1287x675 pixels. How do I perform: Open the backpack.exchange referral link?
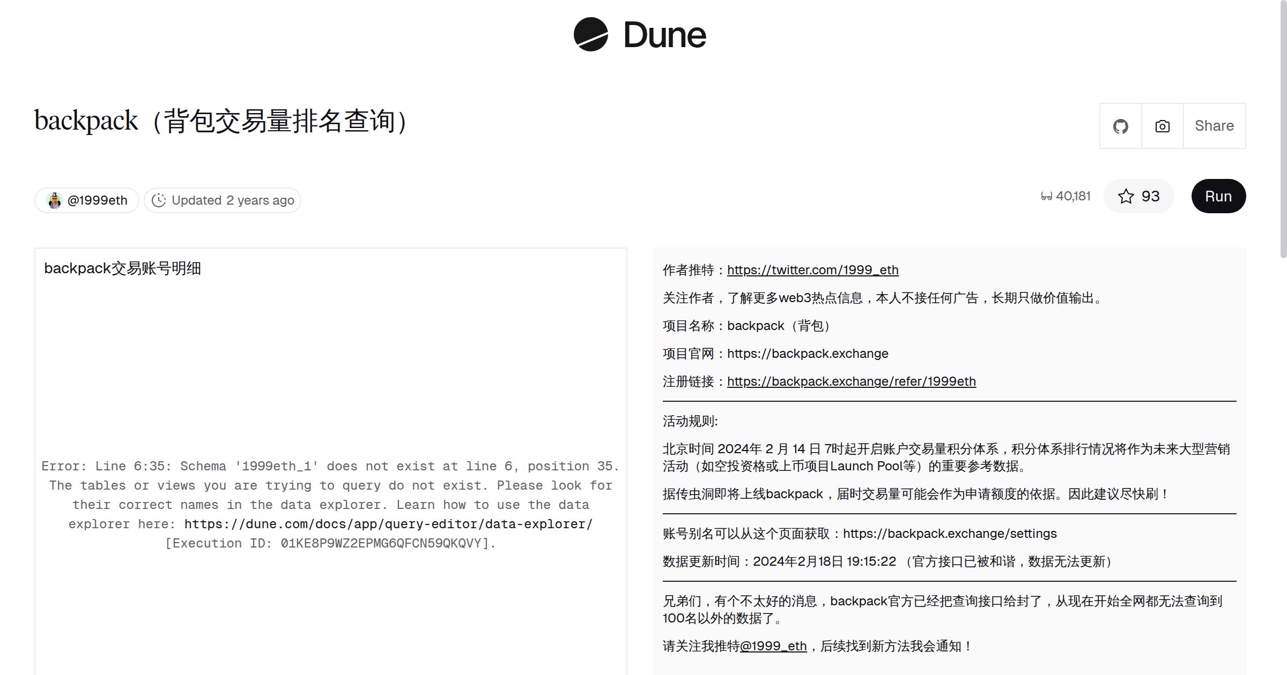[x=852, y=381]
